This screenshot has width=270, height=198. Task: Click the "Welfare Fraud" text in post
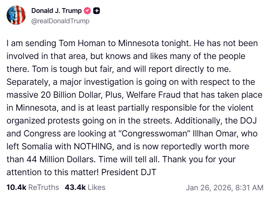pyautogui.click(x=150, y=95)
